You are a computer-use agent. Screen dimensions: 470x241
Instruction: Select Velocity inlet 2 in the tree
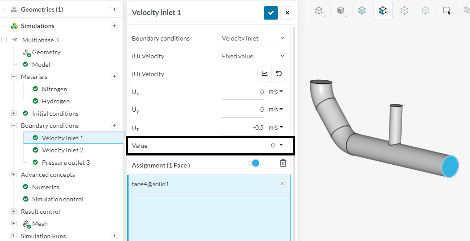(x=62, y=150)
